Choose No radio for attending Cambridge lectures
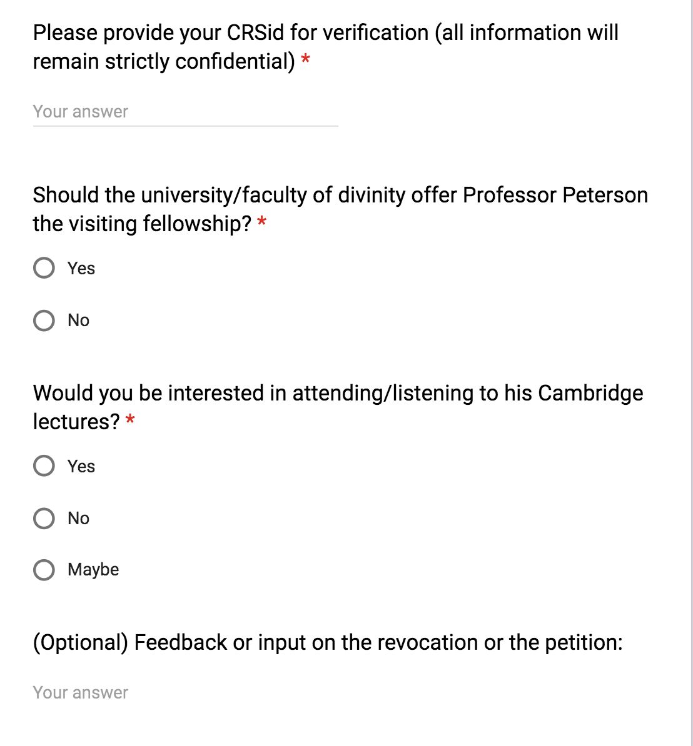Viewport: 693px width, 746px height. tap(44, 518)
